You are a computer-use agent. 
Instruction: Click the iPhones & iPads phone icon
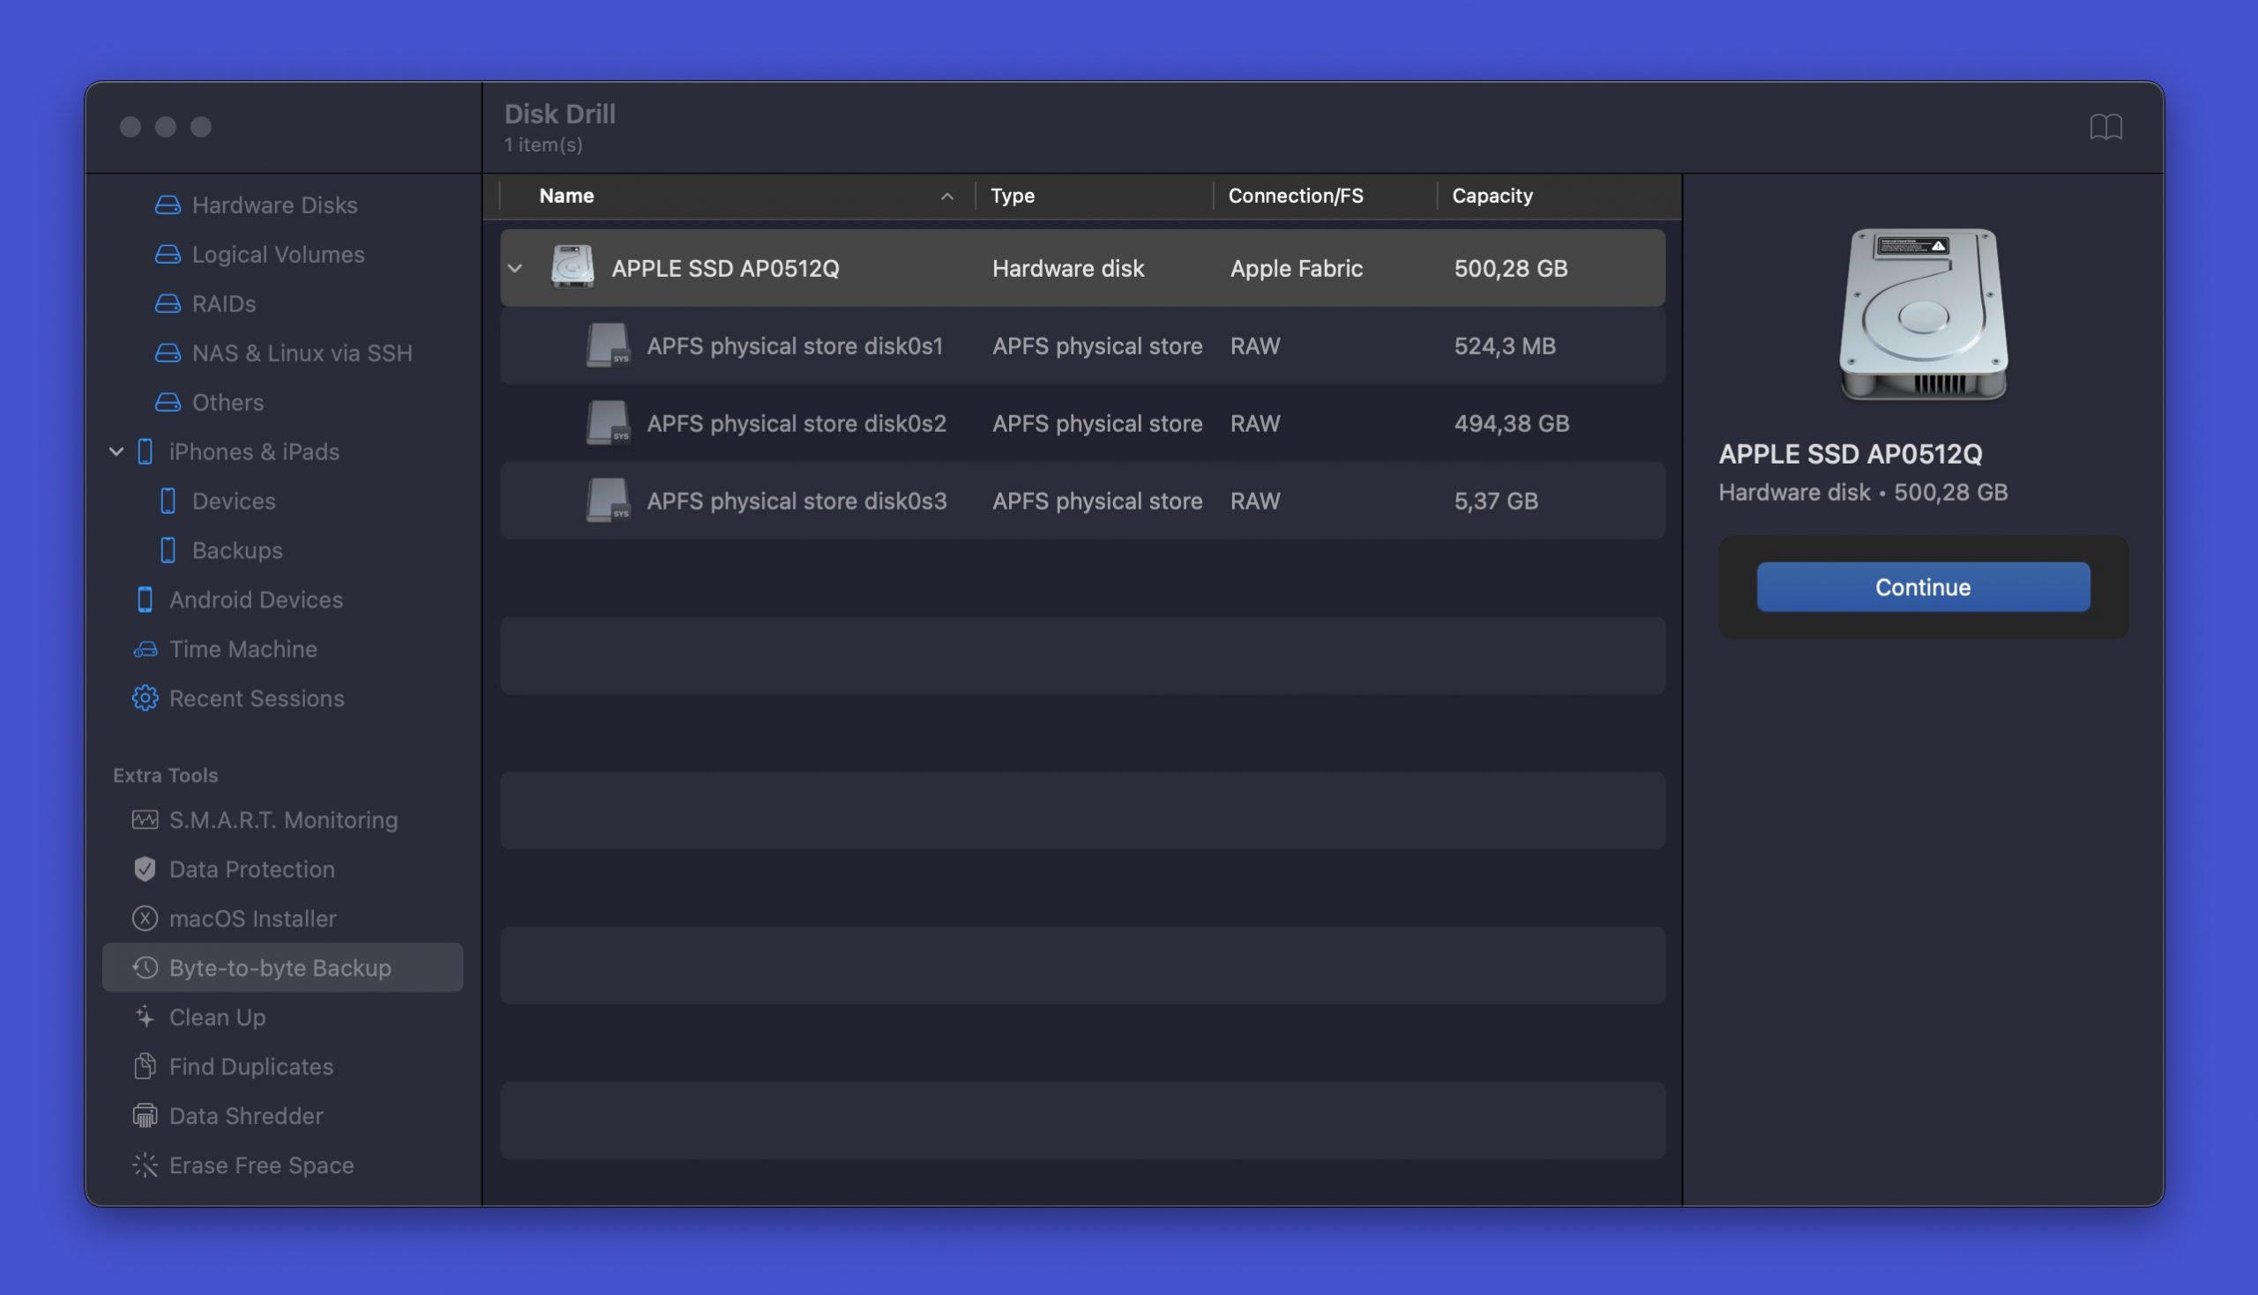pyautogui.click(x=145, y=452)
